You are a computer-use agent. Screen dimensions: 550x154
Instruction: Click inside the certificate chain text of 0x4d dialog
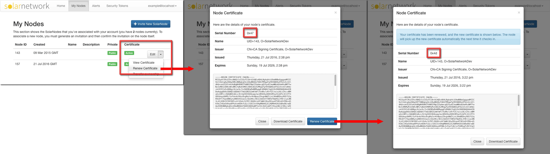457,111
